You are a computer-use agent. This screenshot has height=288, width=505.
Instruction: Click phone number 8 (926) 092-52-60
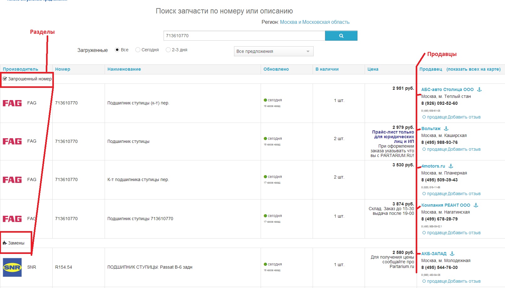[x=440, y=103]
